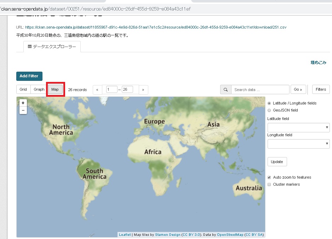This screenshot has height=239, width=332.
Task: Open the Latitude field dropdown
Action: [x=298, y=127]
